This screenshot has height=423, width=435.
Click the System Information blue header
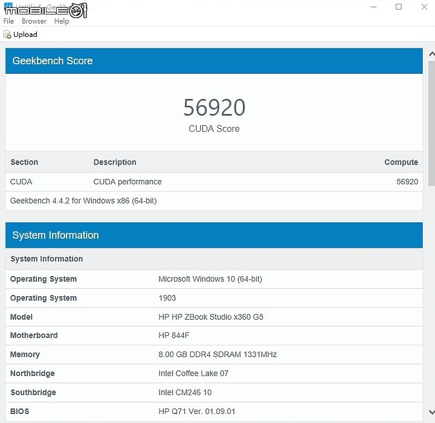coord(214,235)
